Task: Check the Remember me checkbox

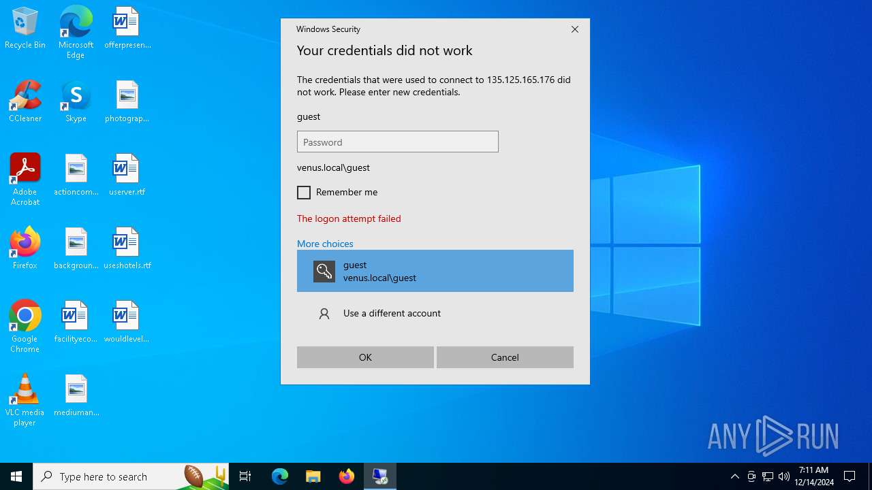Action: point(304,193)
